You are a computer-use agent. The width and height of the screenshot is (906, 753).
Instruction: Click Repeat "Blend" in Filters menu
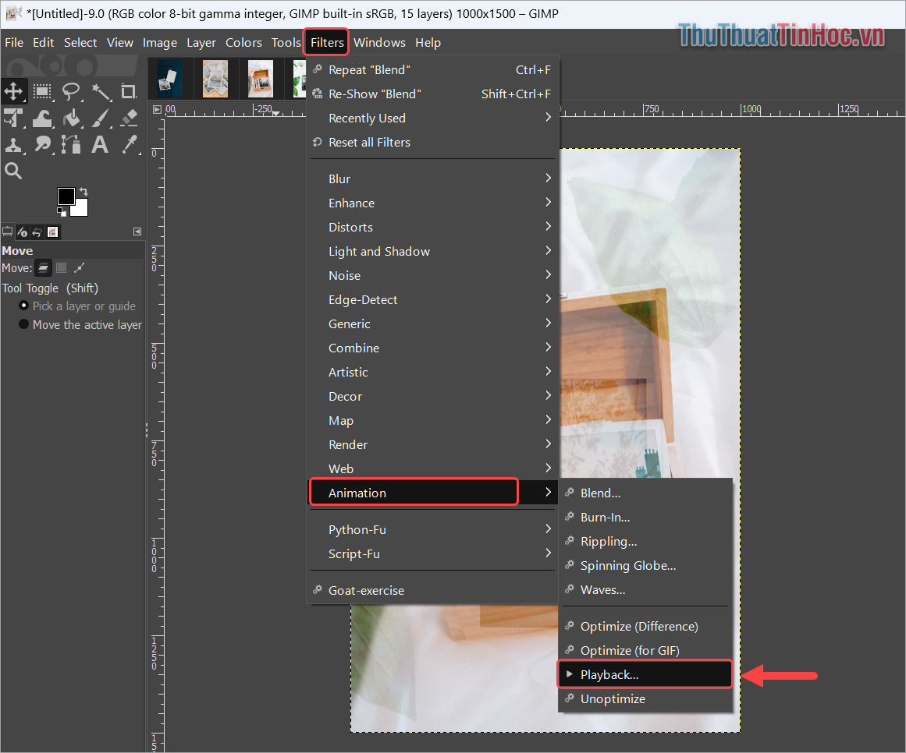coord(432,70)
